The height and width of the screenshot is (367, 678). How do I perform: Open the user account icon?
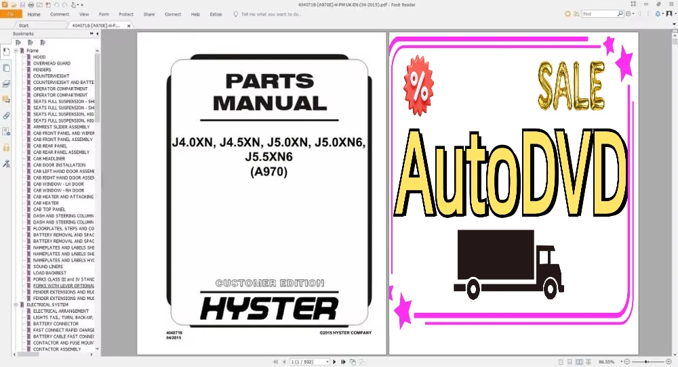coord(669,14)
